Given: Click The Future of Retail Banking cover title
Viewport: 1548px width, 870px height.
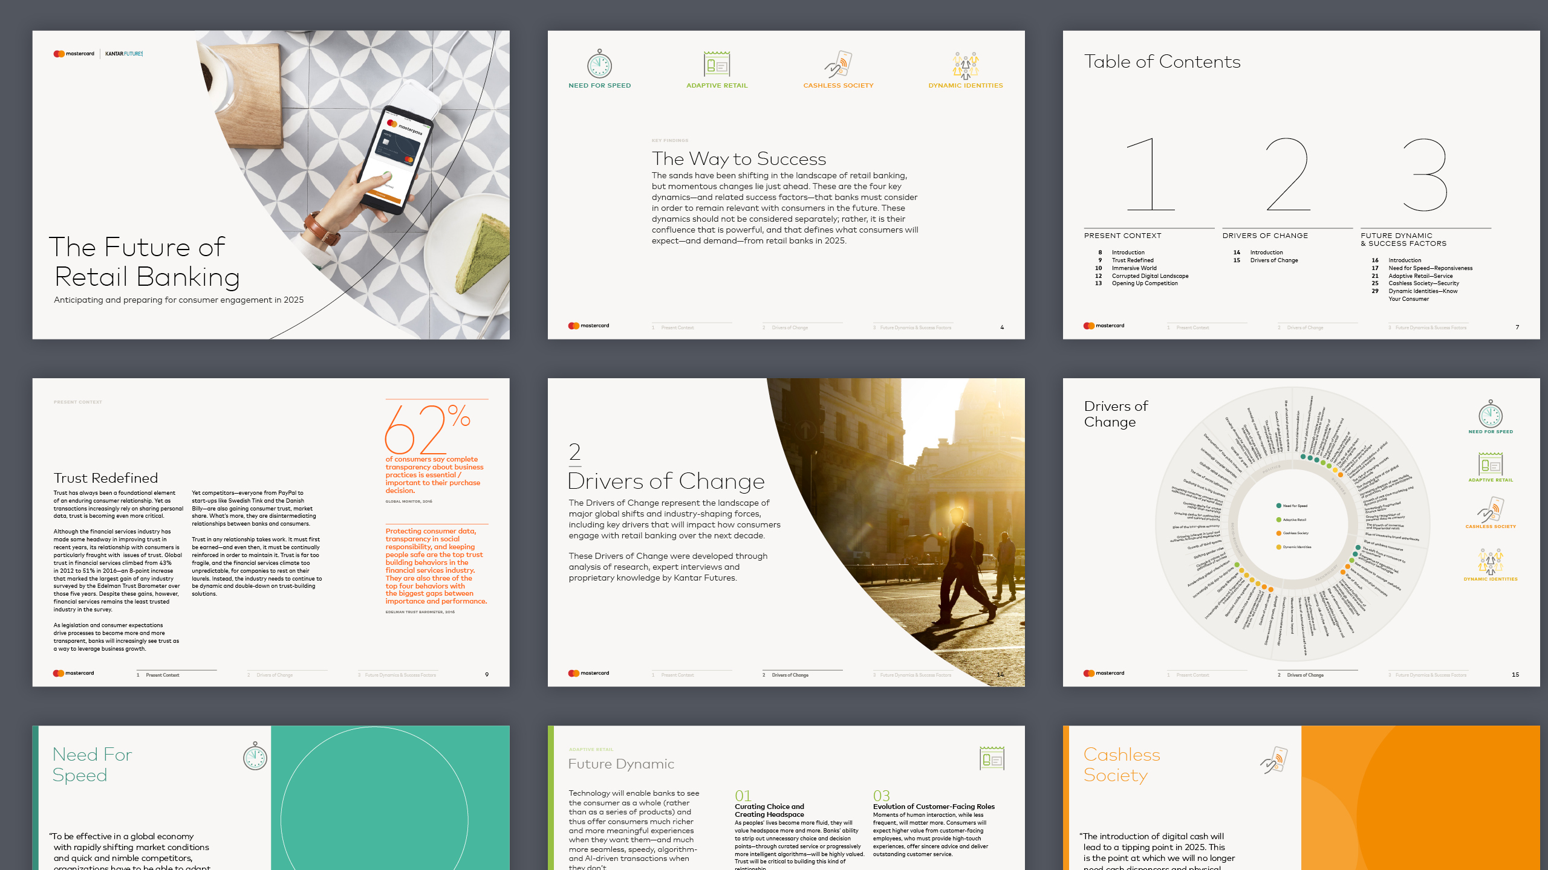Looking at the screenshot, I should coord(144,262).
